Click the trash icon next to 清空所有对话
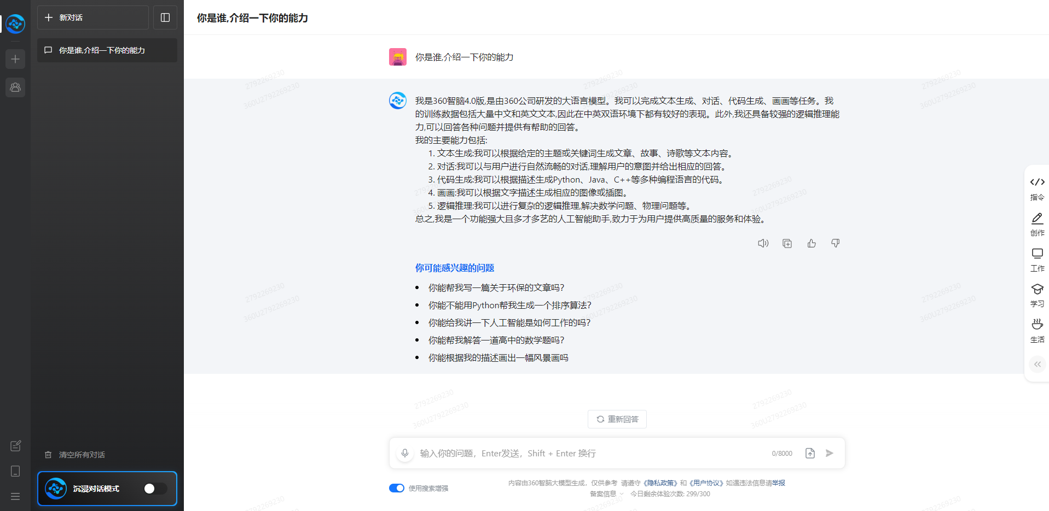 [x=48, y=455]
